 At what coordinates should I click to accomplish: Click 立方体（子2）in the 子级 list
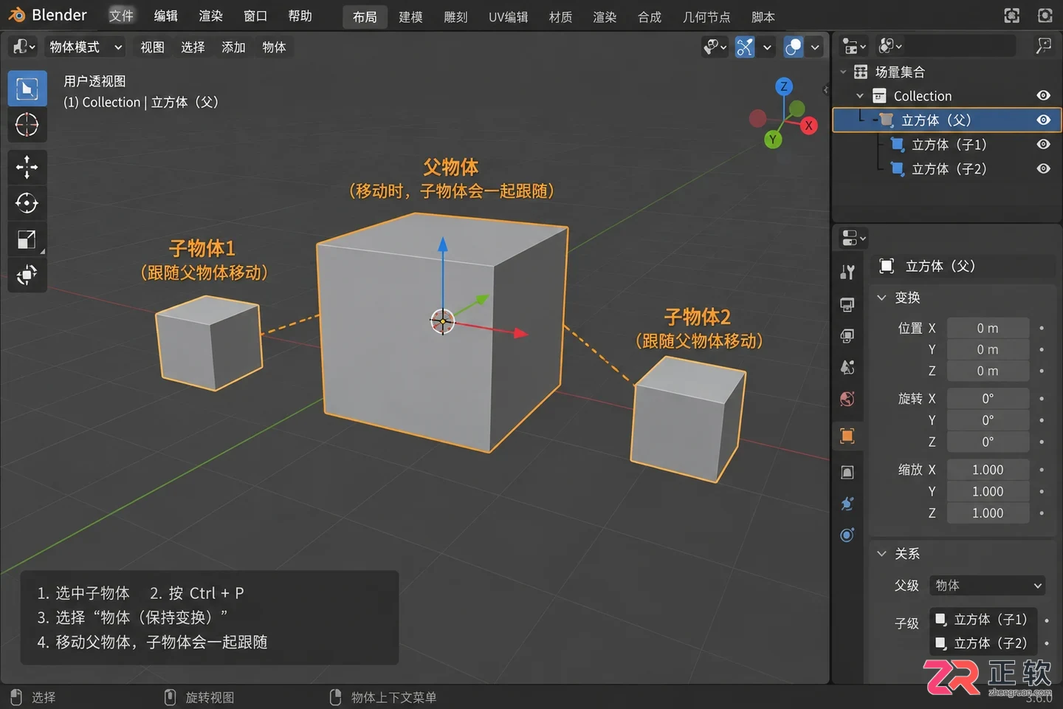pos(983,643)
